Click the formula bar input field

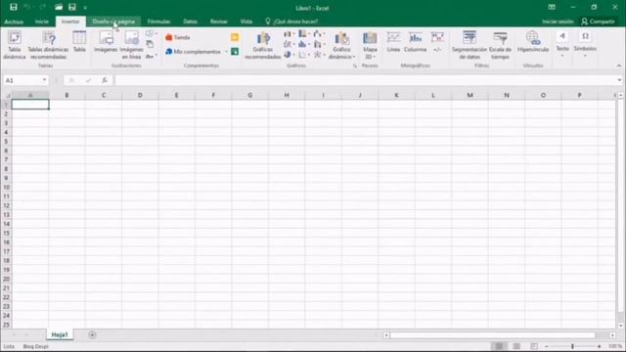(x=365, y=80)
